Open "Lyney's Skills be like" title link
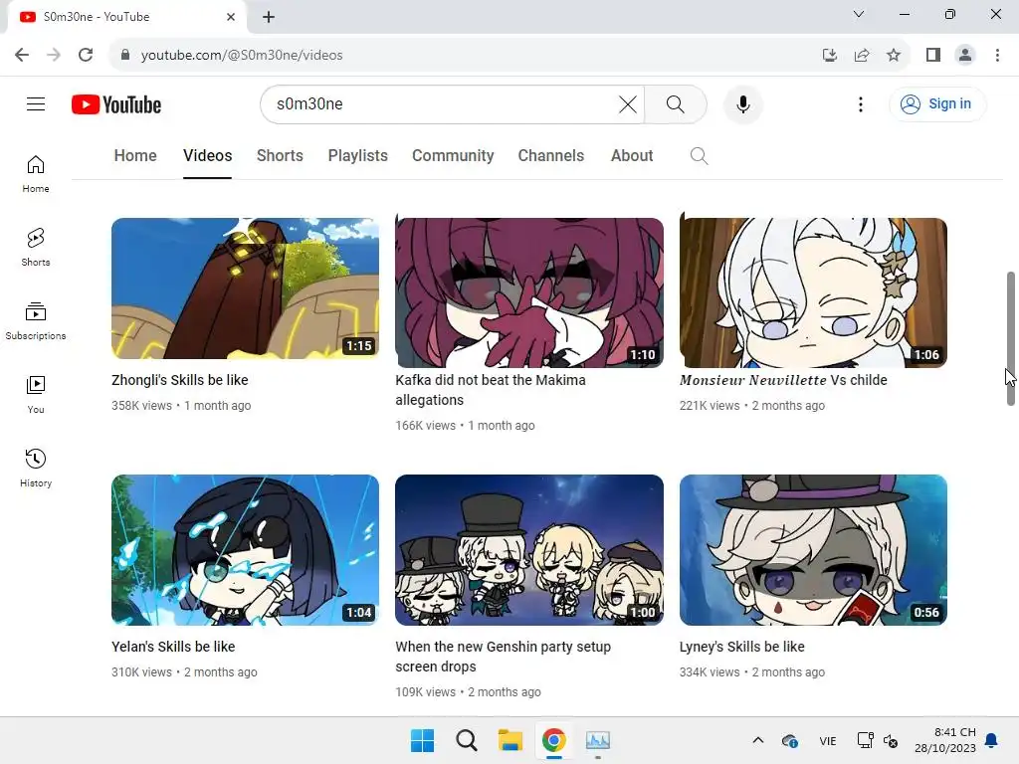Screen dimensions: 1019x764 [742, 647]
